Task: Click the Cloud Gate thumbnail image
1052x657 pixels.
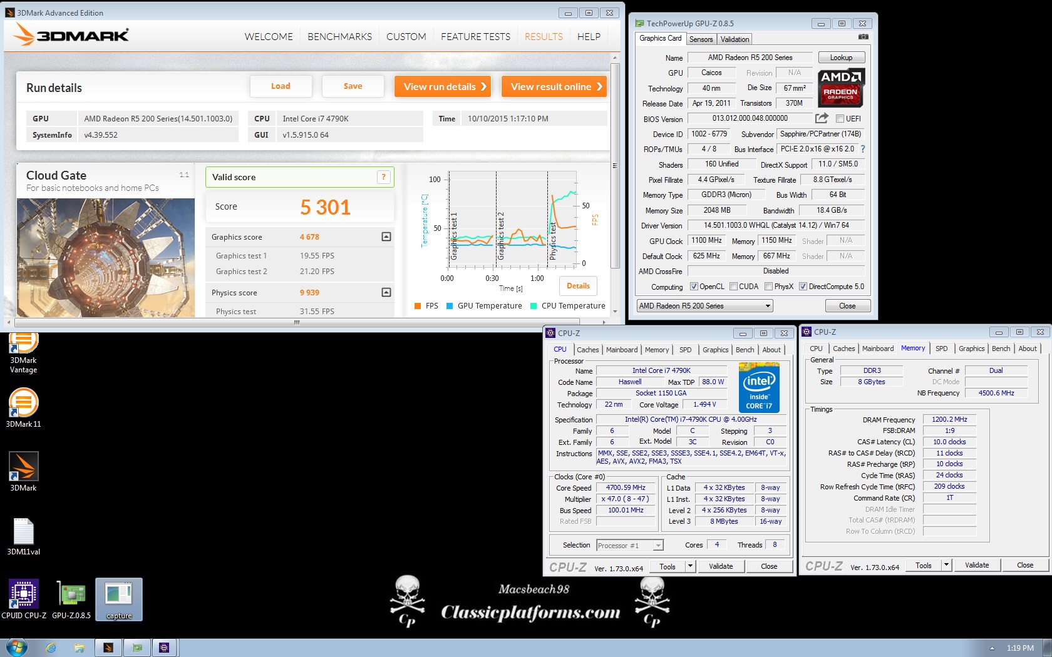Action: pyautogui.click(x=106, y=258)
